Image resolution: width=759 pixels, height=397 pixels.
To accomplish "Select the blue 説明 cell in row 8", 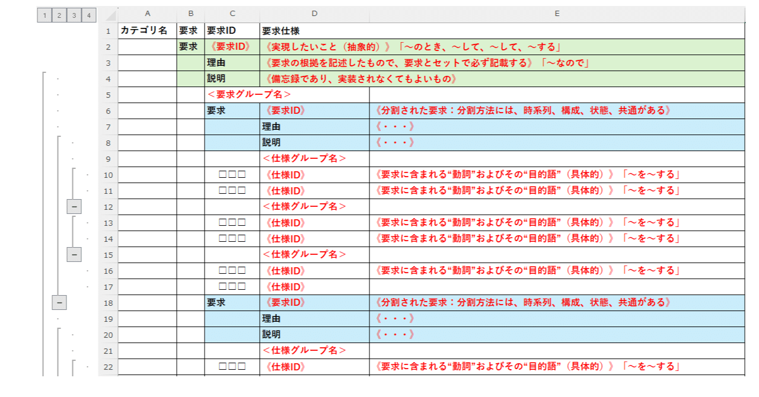I will (314, 143).
